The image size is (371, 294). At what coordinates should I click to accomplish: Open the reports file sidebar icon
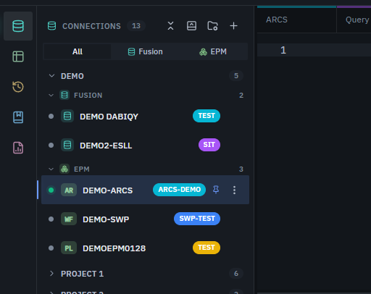18,148
